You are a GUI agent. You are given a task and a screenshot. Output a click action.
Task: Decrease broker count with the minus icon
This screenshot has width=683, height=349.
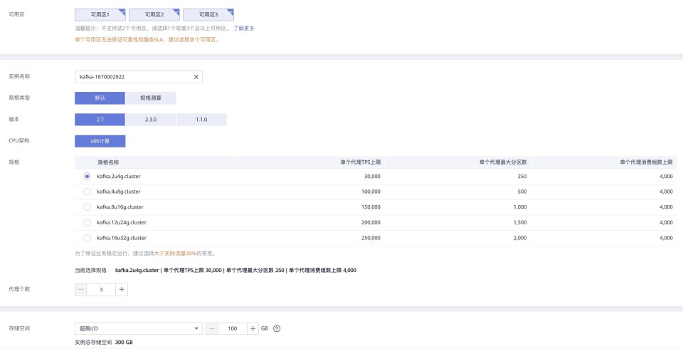(81, 289)
